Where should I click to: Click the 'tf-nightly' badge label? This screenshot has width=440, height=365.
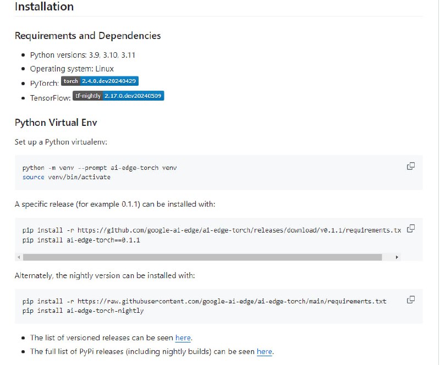pyautogui.click(x=88, y=96)
